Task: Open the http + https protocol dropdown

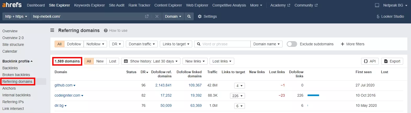Action: pos(16,16)
